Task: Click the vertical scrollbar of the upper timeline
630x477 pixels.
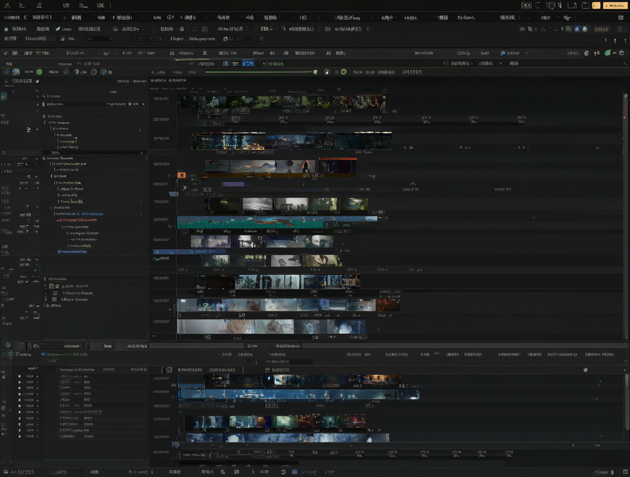Action: tap(626, 217)
